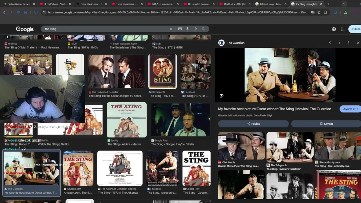Click the address bar URL field

[178, 12]
